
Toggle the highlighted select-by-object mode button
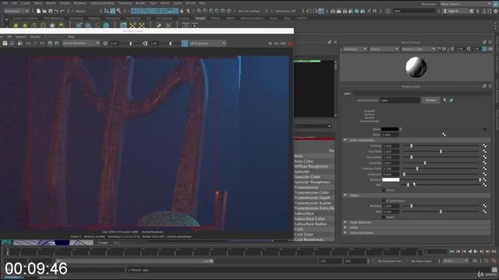(x=112, y=11)
